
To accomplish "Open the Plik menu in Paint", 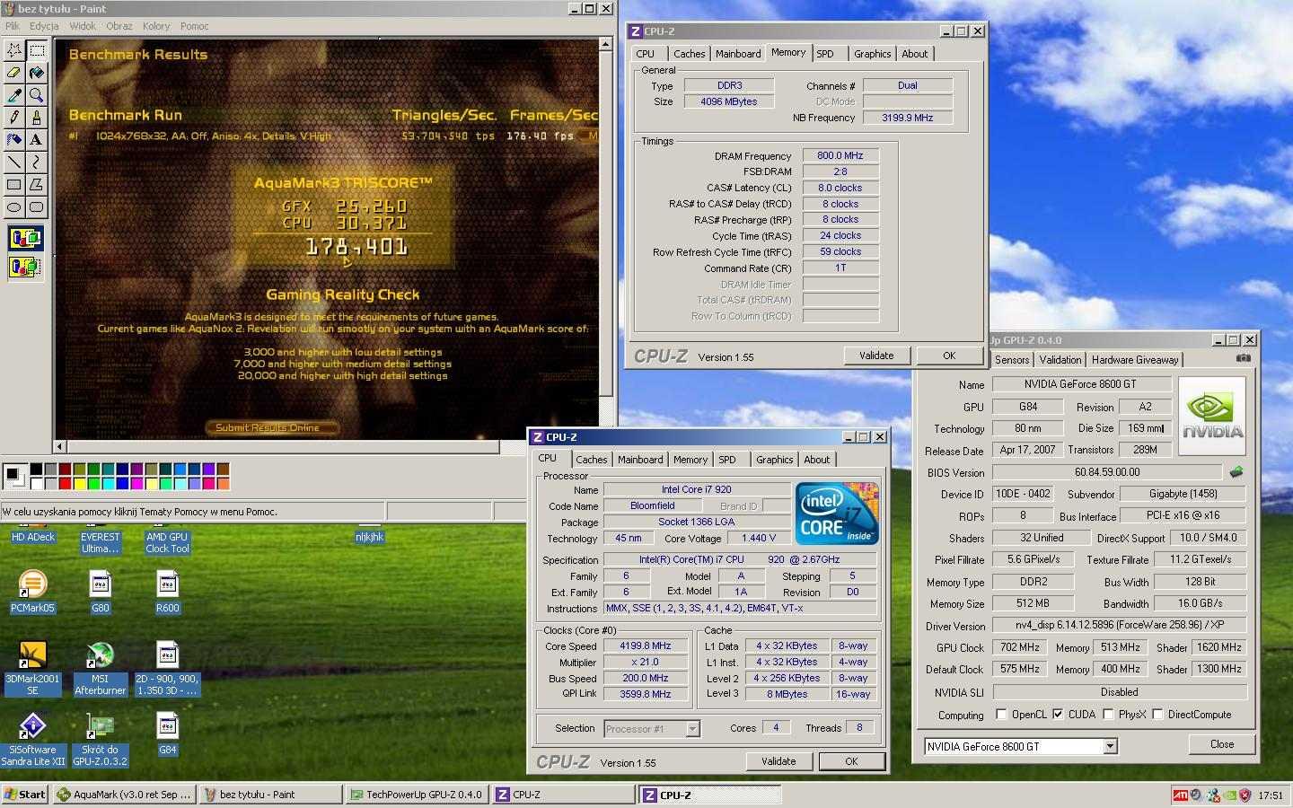I will click(x=13, y=26).
